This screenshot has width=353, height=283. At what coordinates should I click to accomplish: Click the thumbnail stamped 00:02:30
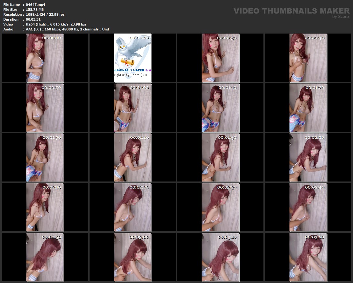[220, 207]
